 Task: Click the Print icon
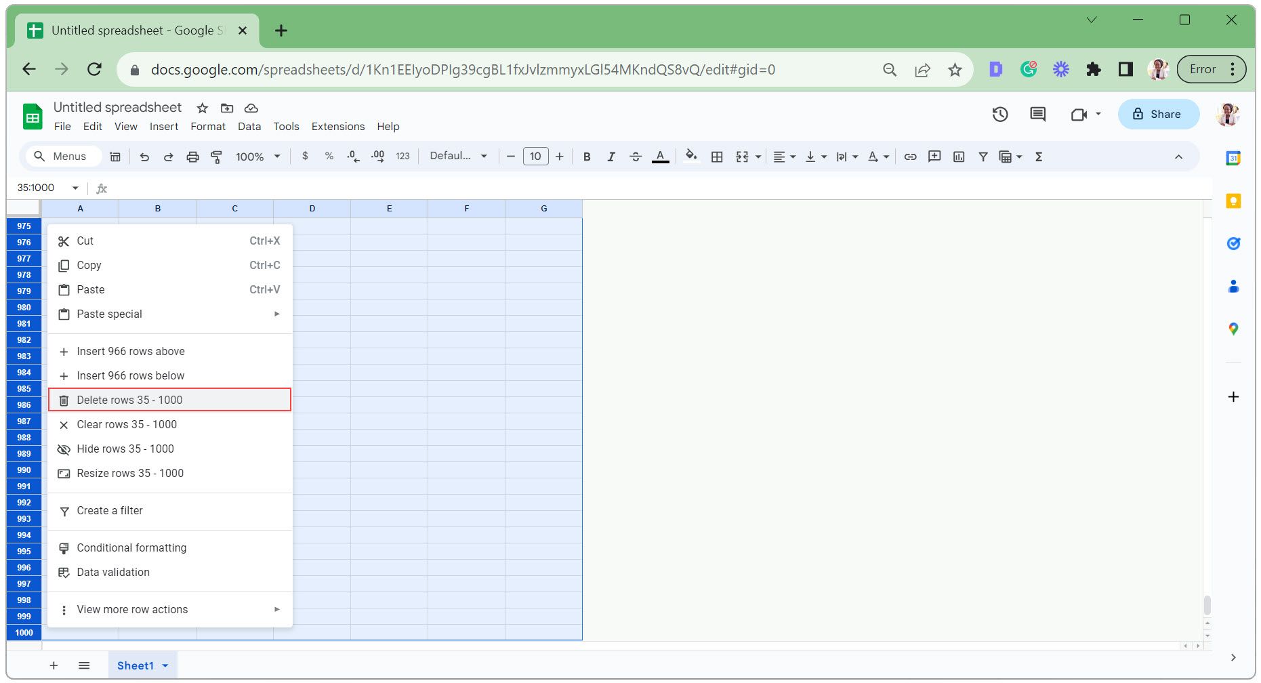point(192,157)
